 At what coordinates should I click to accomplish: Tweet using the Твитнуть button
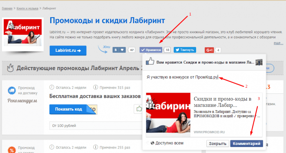tap(185, 50)
